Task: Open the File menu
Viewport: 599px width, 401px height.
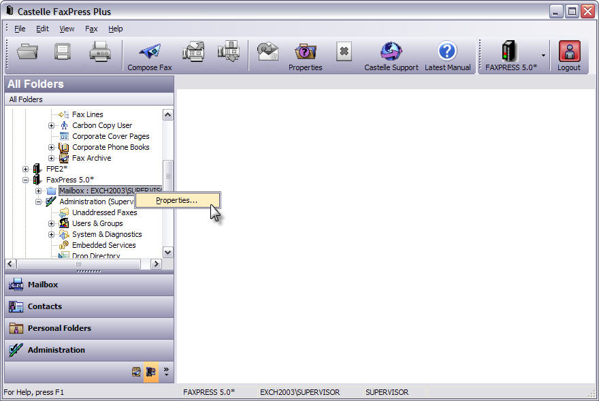Action: click(20, 29)
